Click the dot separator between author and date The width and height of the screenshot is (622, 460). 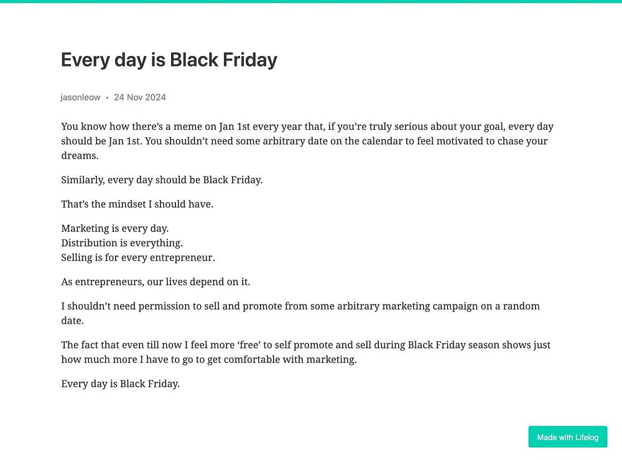click(x=107, y=98)
